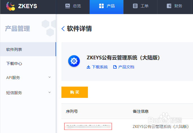Click the document icon beside 产品文档

115,67
